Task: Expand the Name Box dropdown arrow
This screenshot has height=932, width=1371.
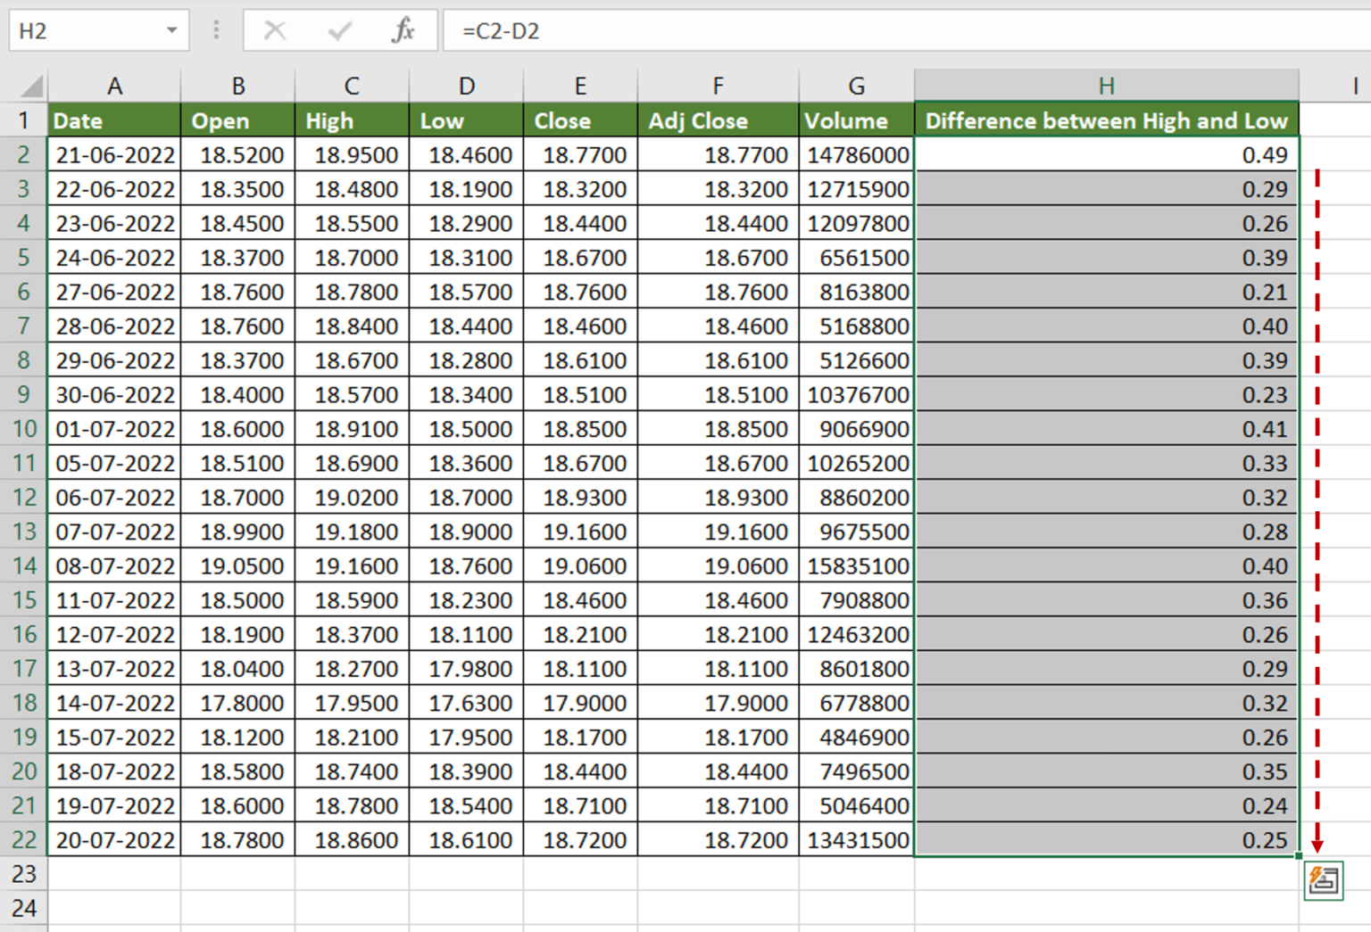Action: tap(171, 29)
